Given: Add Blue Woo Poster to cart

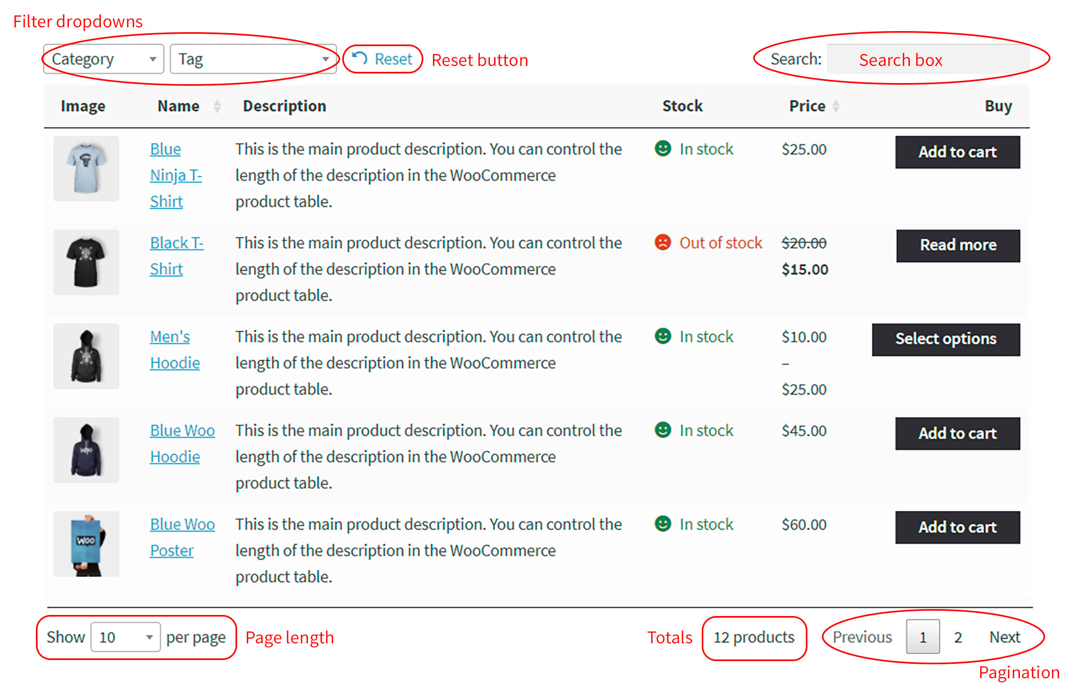Looking at the screenshot, I should 958,528.
